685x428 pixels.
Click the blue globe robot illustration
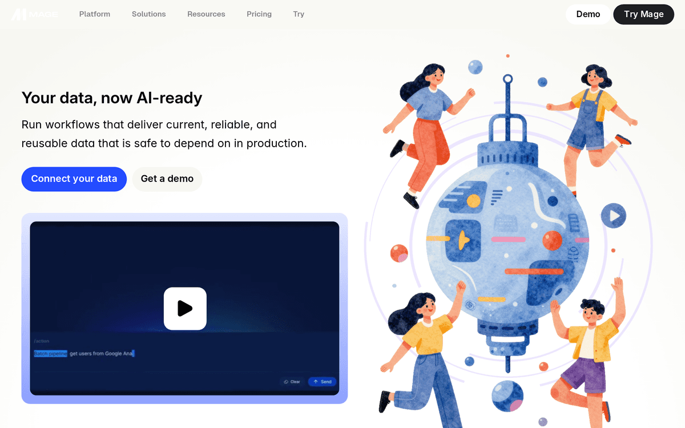coord(506,240)
